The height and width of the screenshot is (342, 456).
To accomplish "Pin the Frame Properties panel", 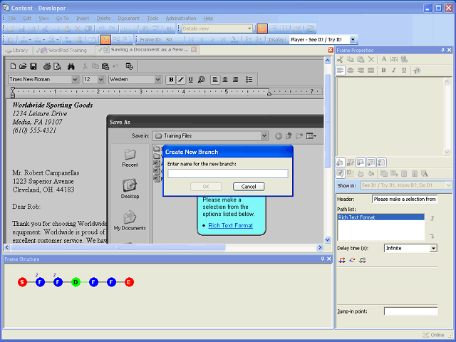I will [x=442, y=50].
